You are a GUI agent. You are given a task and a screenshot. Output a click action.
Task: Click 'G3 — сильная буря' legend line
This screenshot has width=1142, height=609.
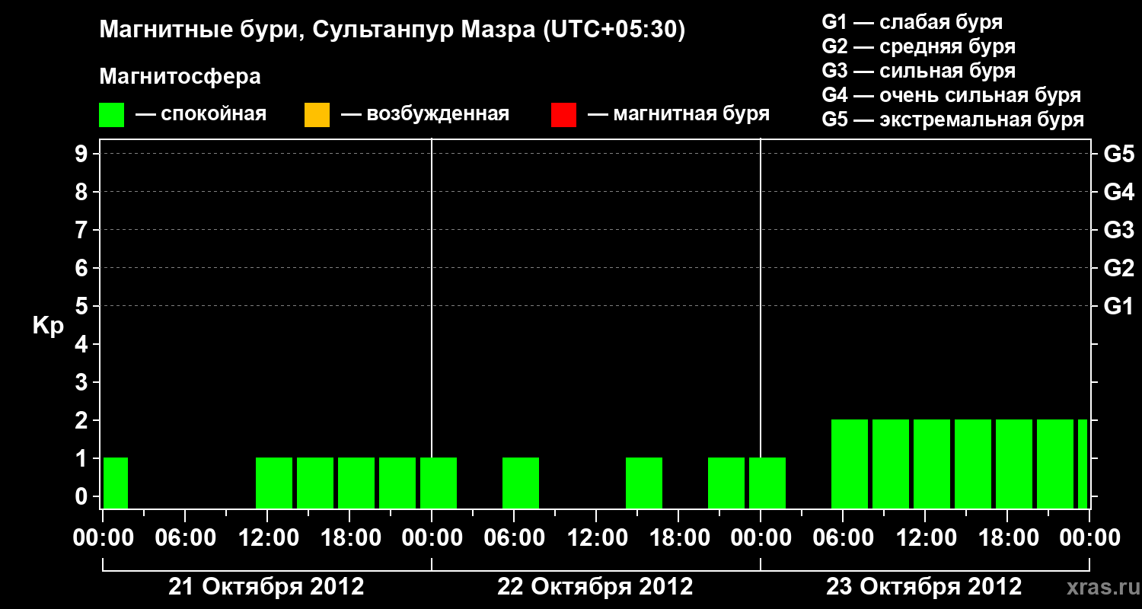point(918,71)
